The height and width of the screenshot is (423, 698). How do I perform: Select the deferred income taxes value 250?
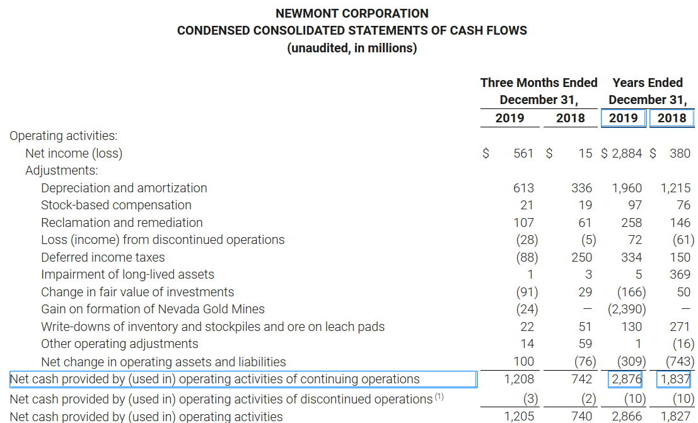click(582, 257)
